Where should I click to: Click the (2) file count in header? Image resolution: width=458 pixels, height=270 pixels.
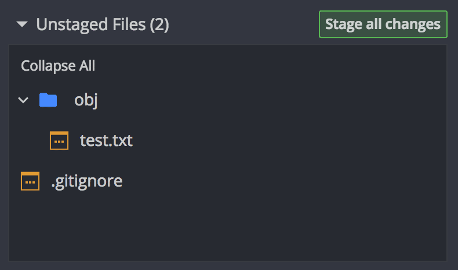click(x=159, y=24)
